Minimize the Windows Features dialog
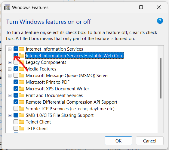 (124, 7)
